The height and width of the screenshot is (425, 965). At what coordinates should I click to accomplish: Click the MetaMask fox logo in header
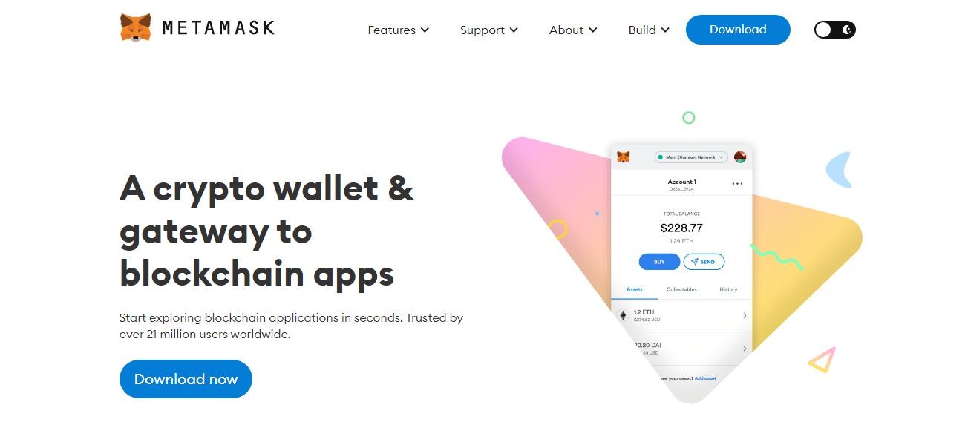pyautogui.click(x=136, y=28)
